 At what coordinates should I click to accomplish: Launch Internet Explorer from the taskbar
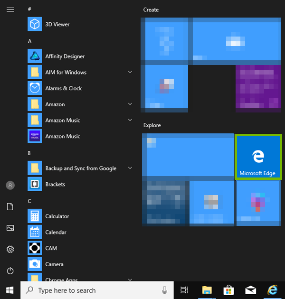tap(272, 290)
